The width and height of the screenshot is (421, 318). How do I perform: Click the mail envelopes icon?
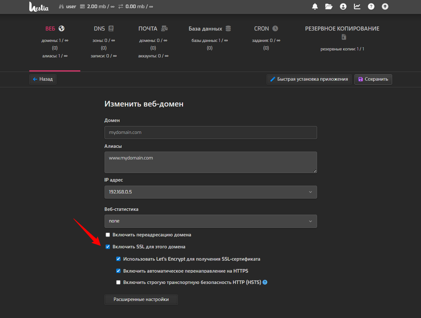pos(164,28)
